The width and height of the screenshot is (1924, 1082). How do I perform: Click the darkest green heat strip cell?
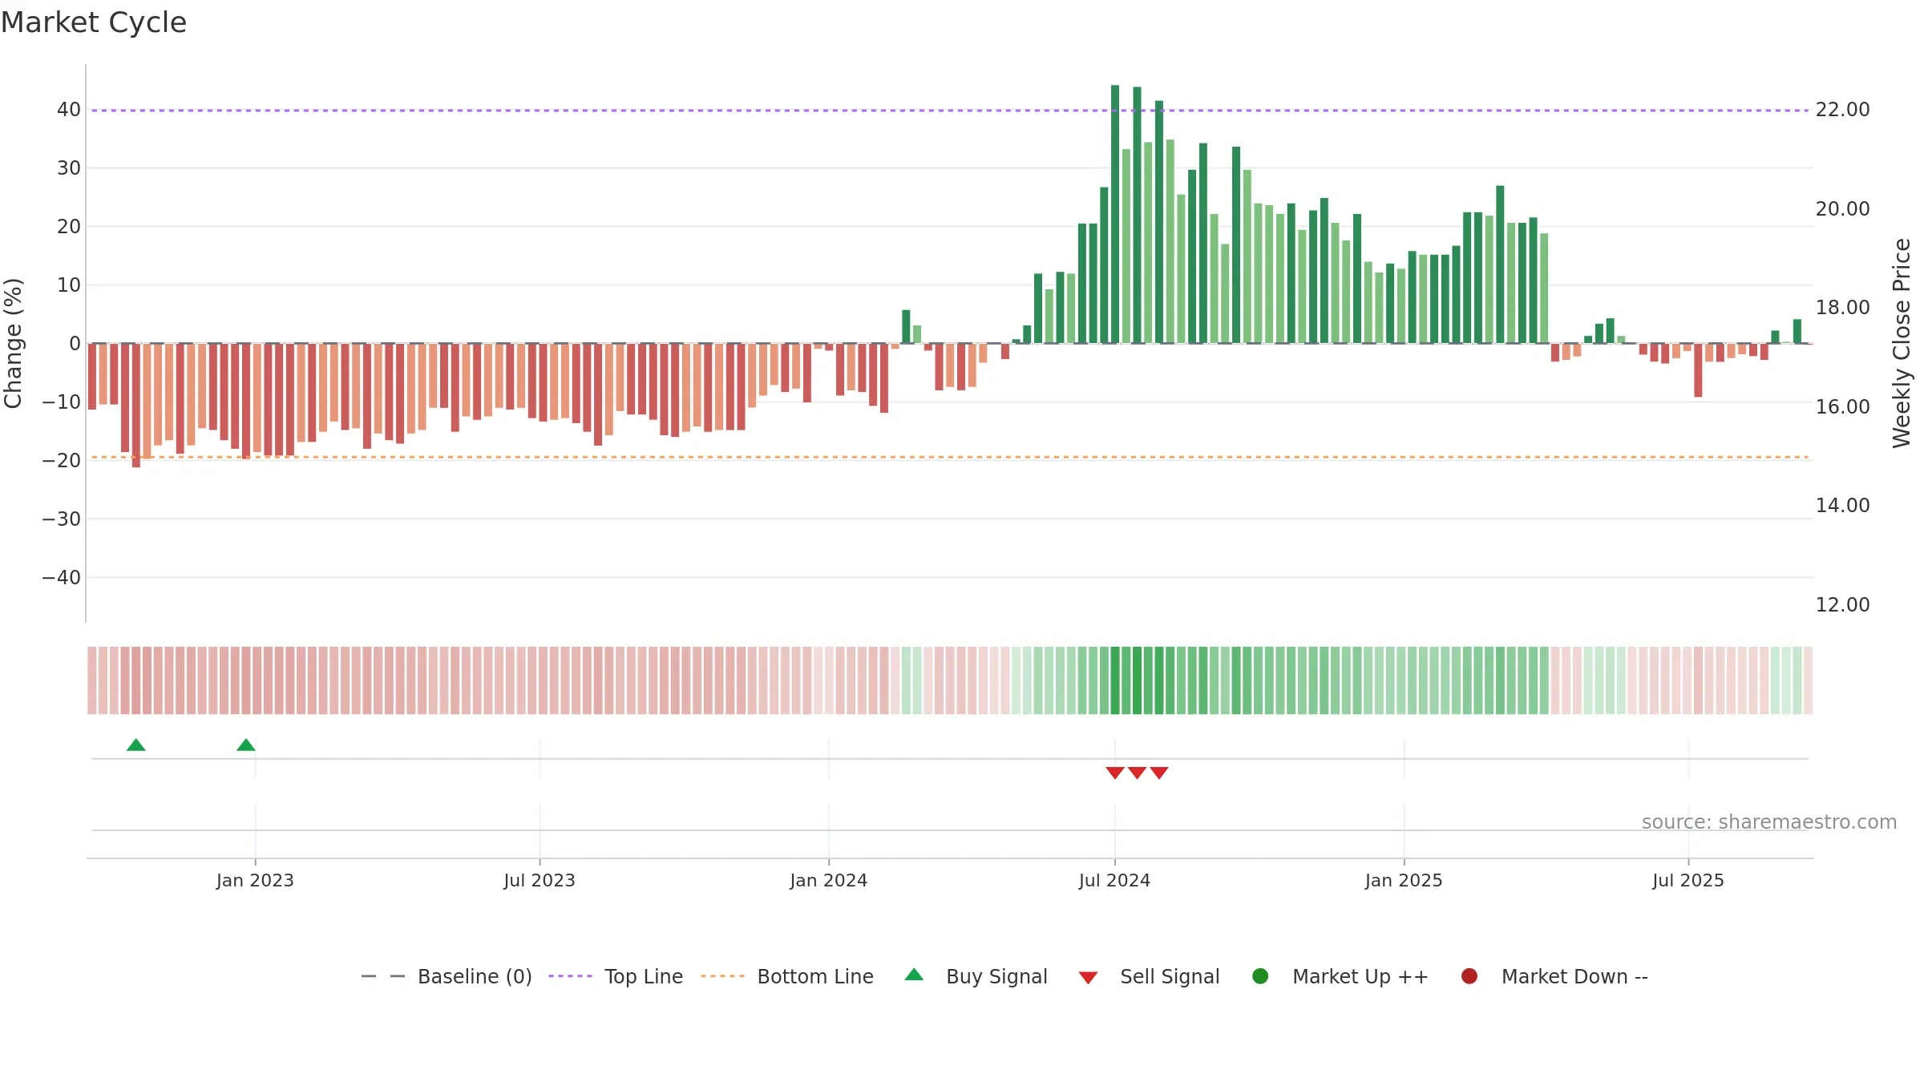click(1115, 680)
